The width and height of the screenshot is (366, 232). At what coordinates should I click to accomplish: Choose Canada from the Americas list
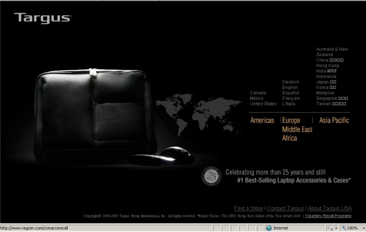coord(257,93)
